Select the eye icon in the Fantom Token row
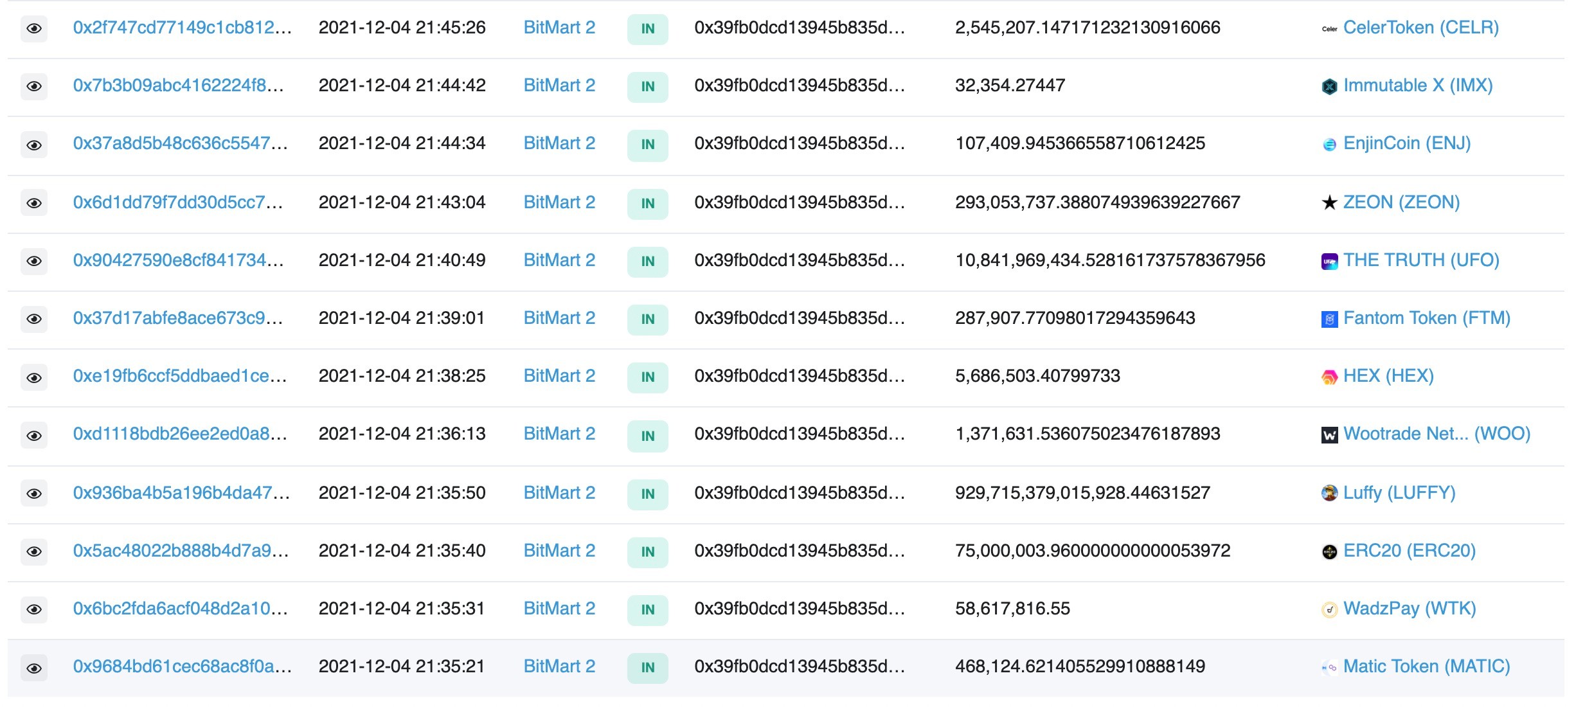 [x=34, y=319]
